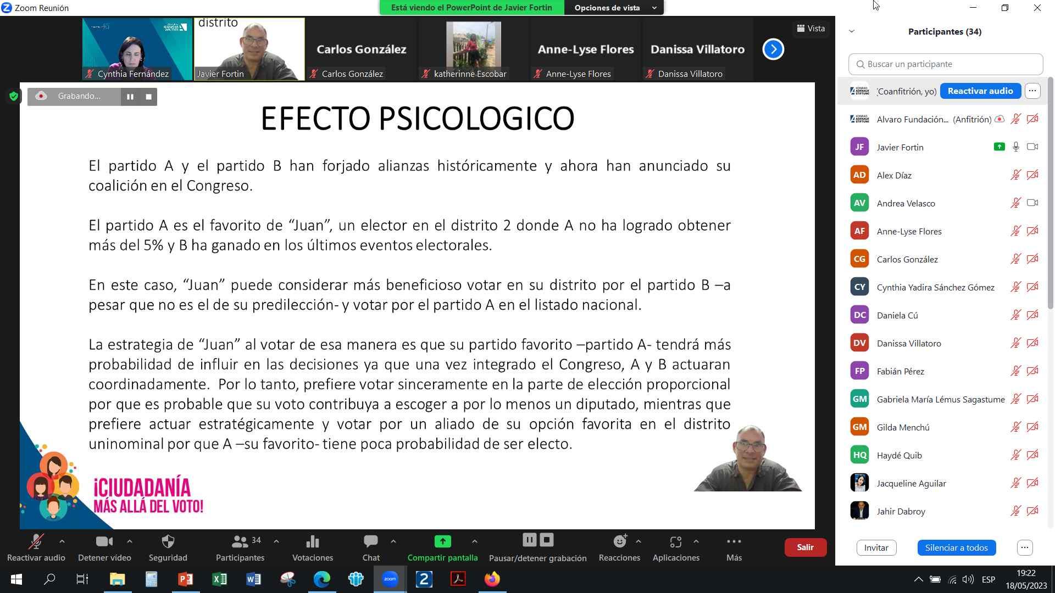Click the Buscar un participante field

click(945, 64)
